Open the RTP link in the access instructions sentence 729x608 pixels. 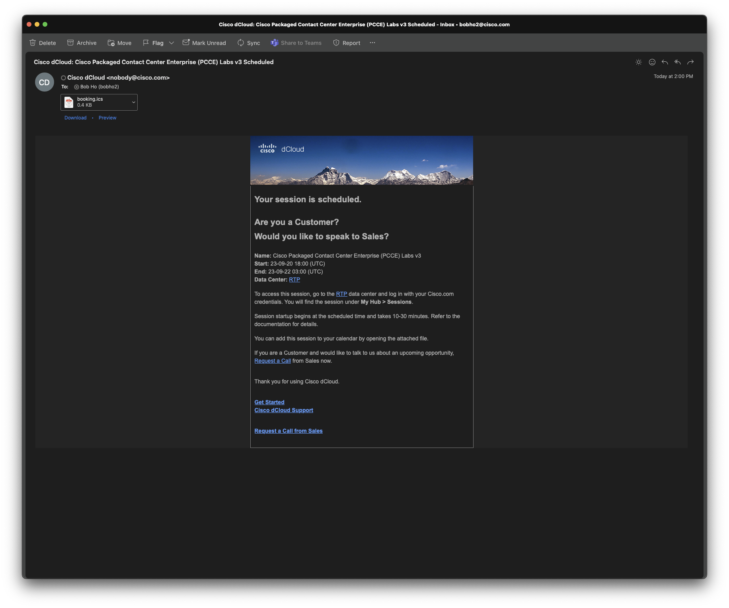click(341, 294)
